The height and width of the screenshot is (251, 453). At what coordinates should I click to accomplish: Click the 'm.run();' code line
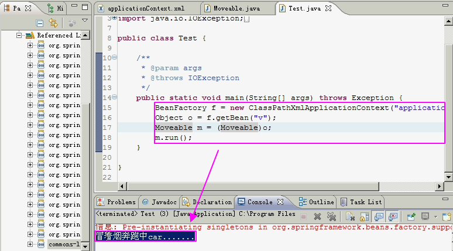(x=173, y=137)
